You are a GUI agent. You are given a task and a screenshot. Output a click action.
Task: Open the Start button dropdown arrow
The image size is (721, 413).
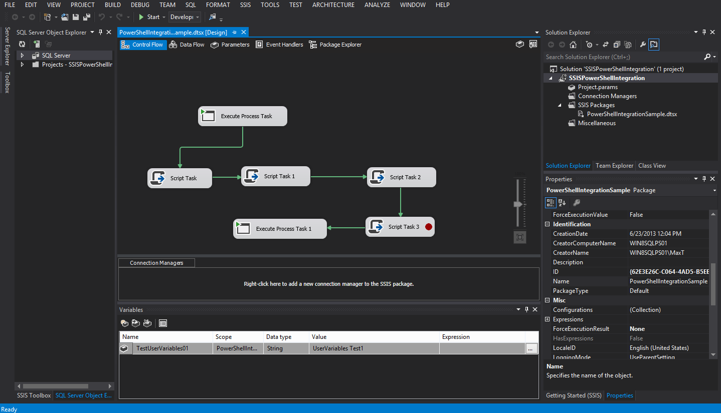point(164,17)
